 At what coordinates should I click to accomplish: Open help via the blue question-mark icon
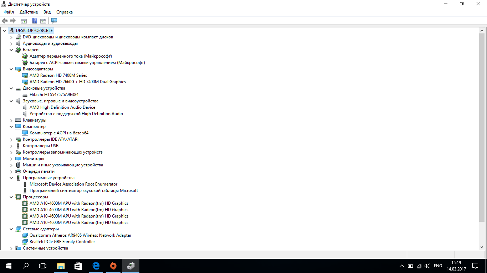click(x=35, y=21)
